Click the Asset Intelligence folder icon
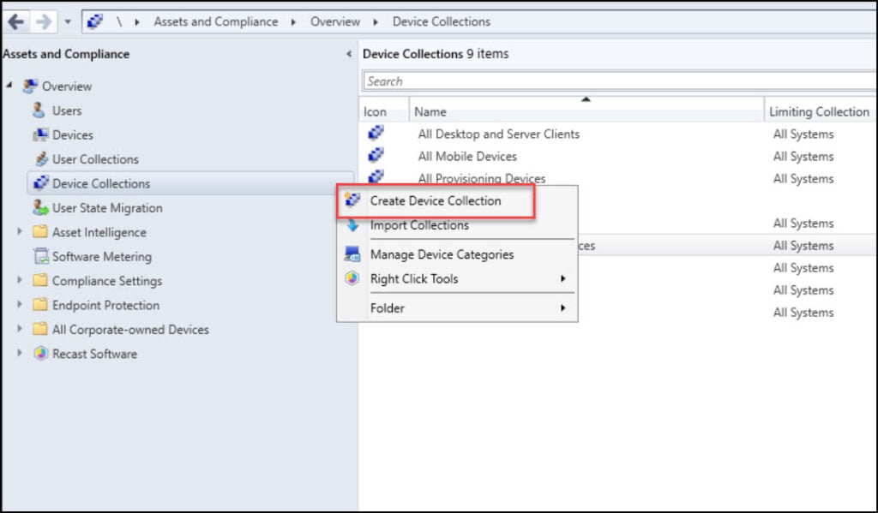This screenshot has height=513, width=878. click(39, 231)
